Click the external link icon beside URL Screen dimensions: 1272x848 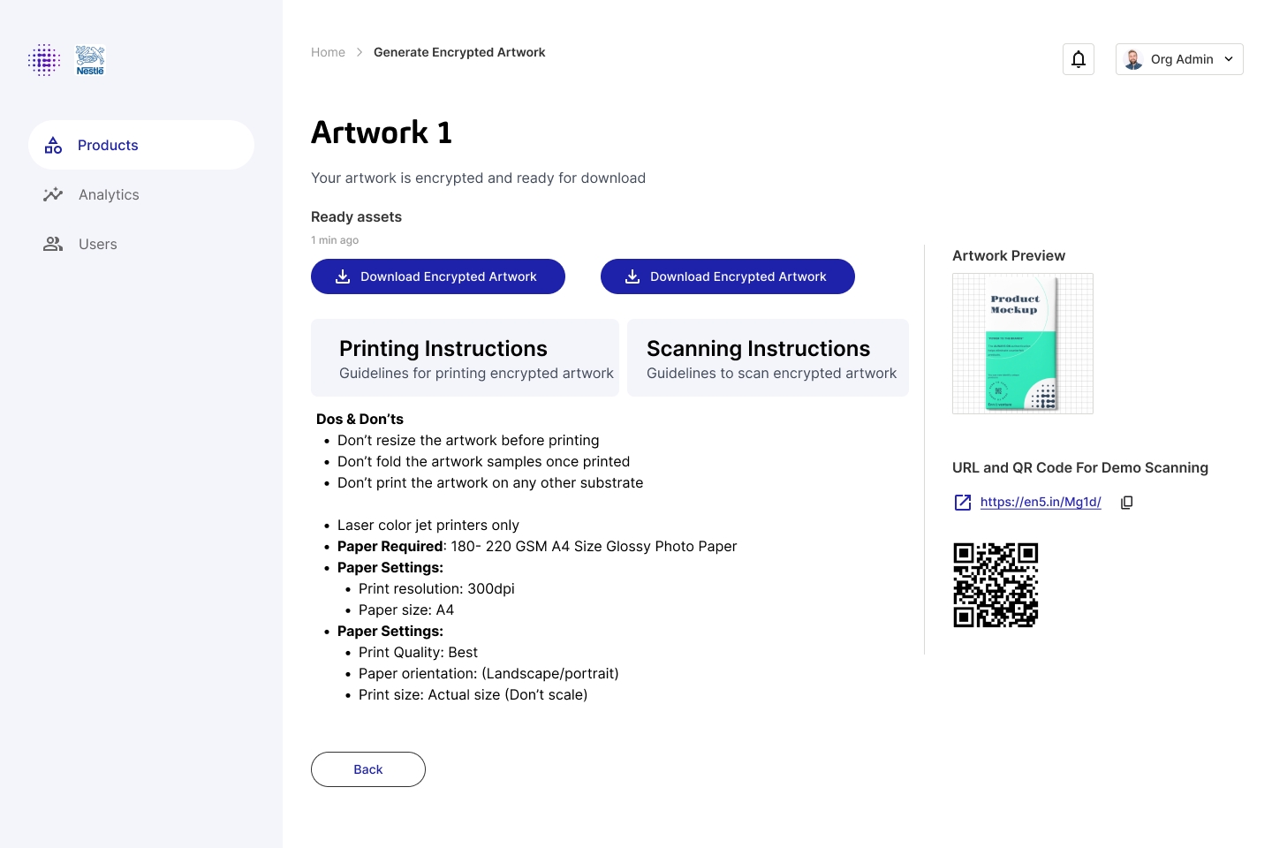pos(963,503)
